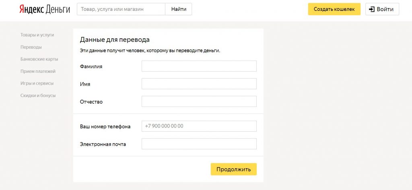Click the login arrow icon beside Войти
Viewport: 412px width, 190px height.
(372, 9)
